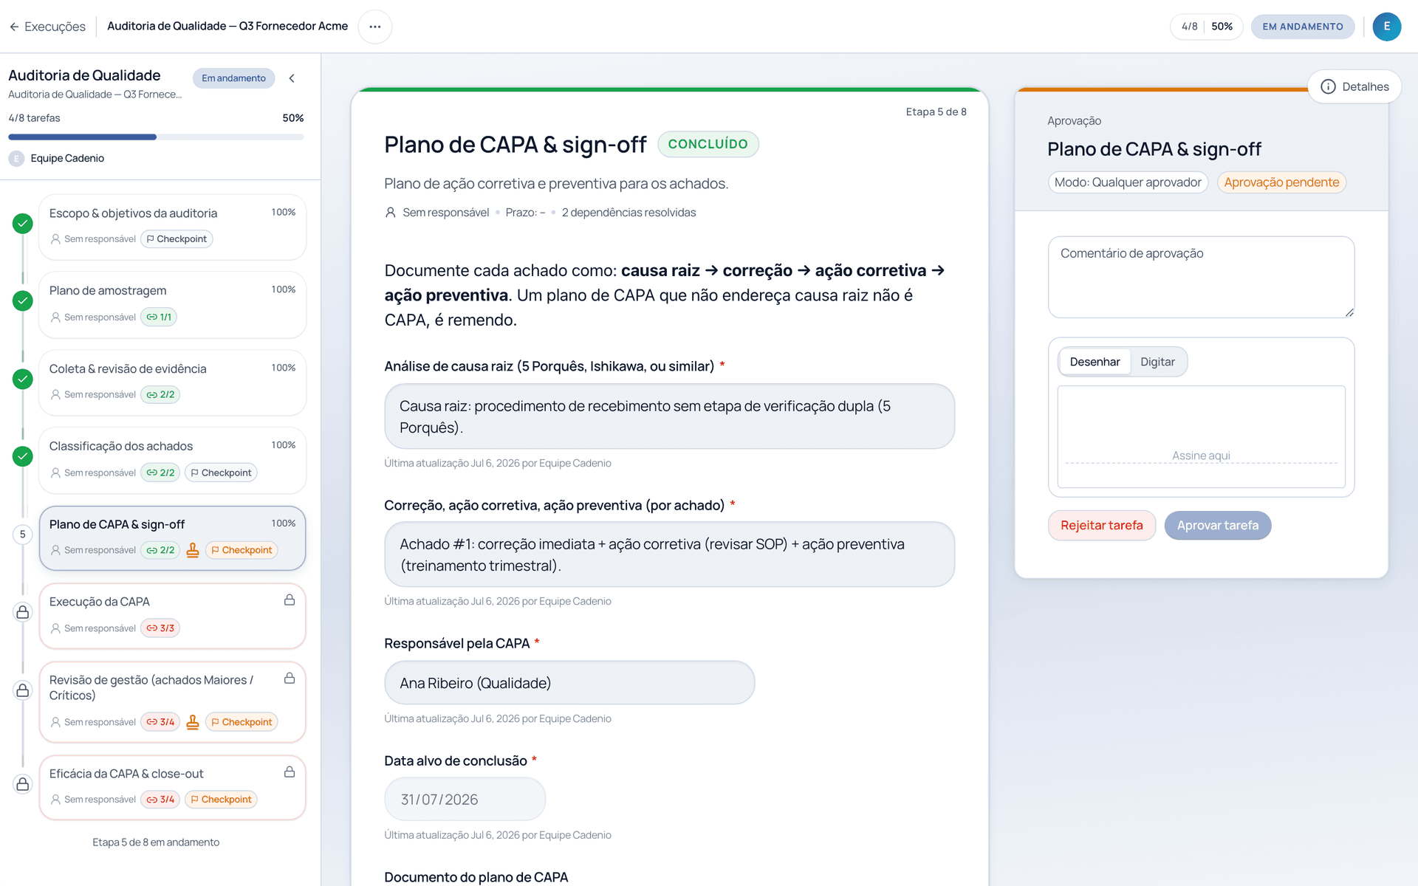
Task: Click the Responsável pela CAPA field
Action: pyautogui.click(x=569, y=683)
